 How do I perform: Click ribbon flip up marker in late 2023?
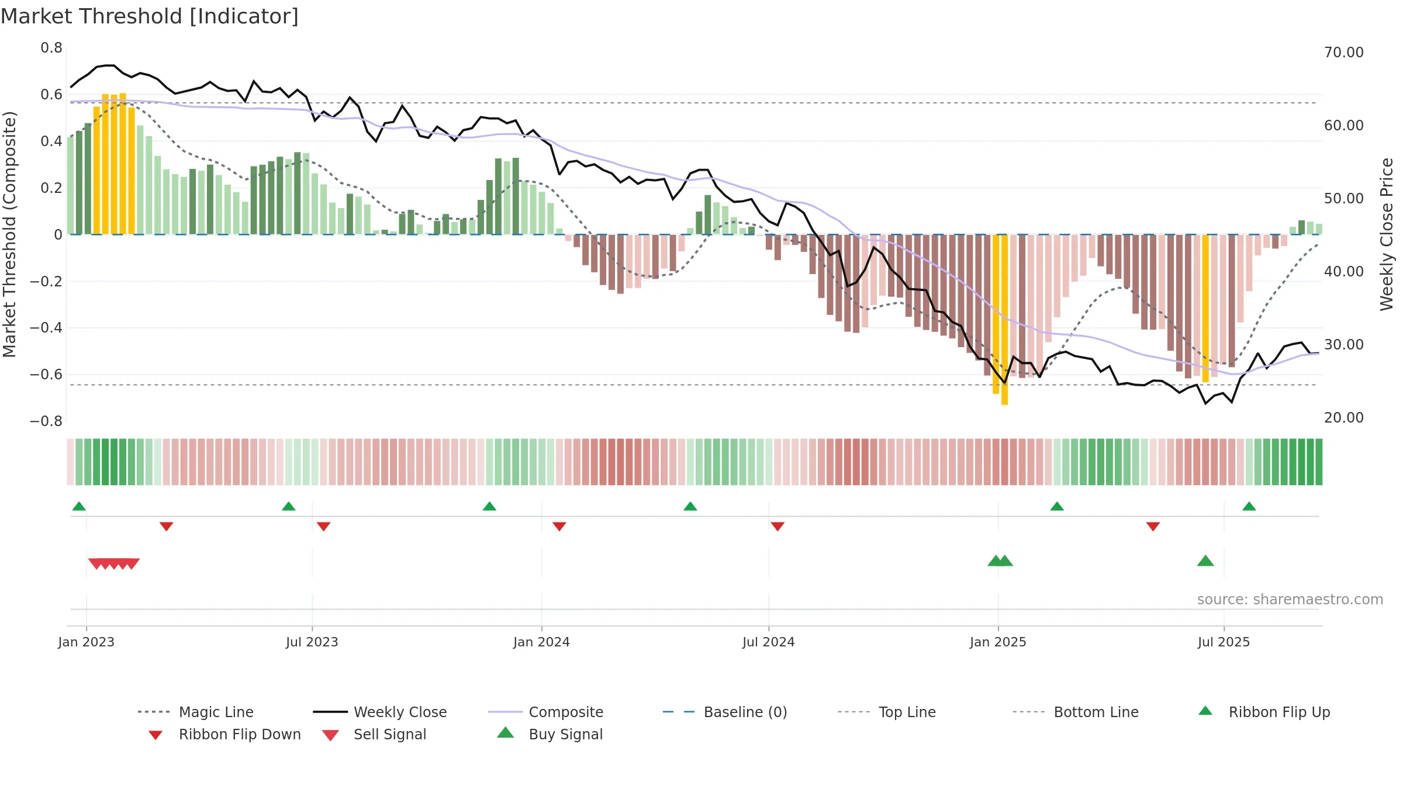[x=489, y=506]
